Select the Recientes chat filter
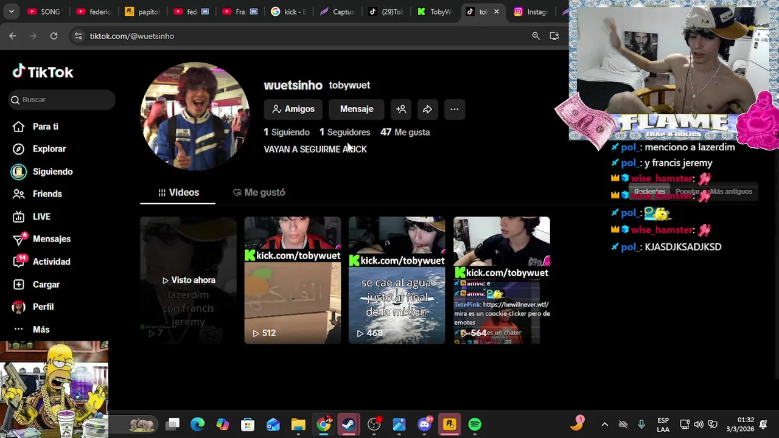 649,192
